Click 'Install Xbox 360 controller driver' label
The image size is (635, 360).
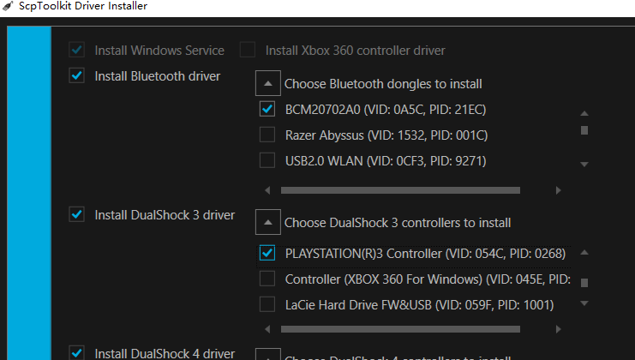(x=355, y=51)
